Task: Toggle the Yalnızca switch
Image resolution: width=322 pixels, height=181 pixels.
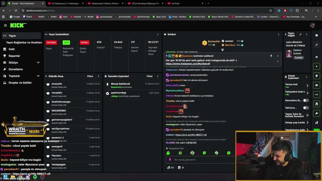Action: [306, 108]
